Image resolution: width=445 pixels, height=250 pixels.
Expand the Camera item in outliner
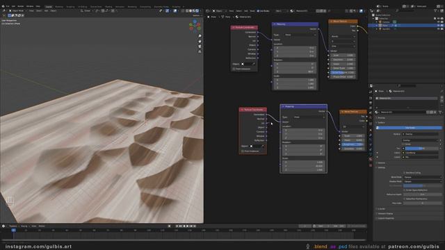point(377,22)
